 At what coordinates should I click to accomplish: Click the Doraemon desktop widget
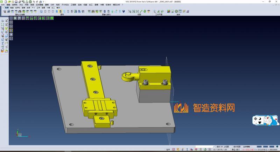271,121
